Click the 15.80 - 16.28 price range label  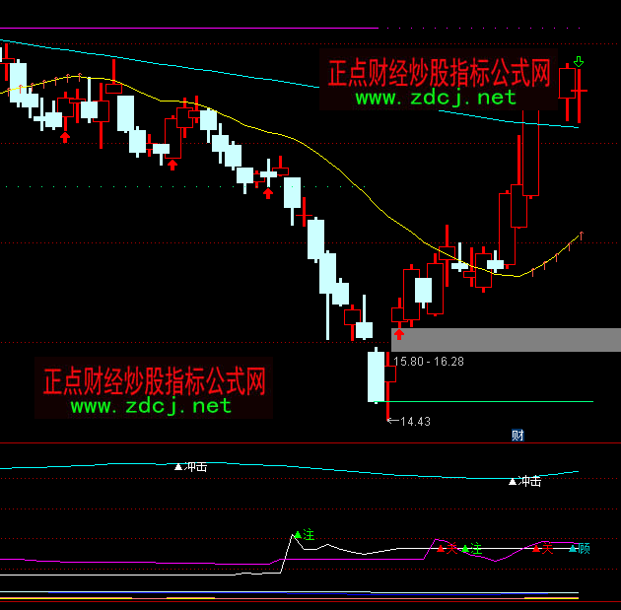coord(429,362)
